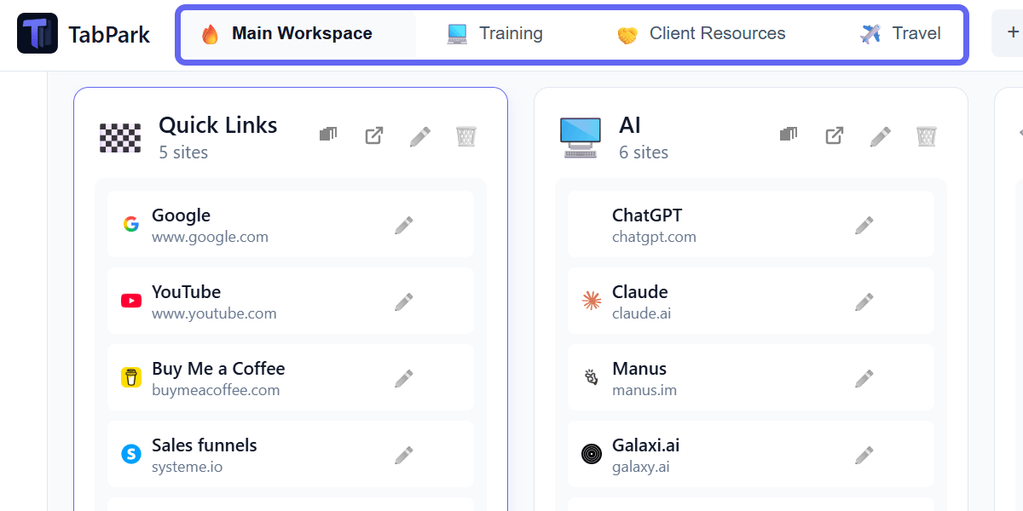Image resolution: width=1023 pixels, height=511 pixels.
Task: Open the Training workspace tab
Action: point(494,34)
